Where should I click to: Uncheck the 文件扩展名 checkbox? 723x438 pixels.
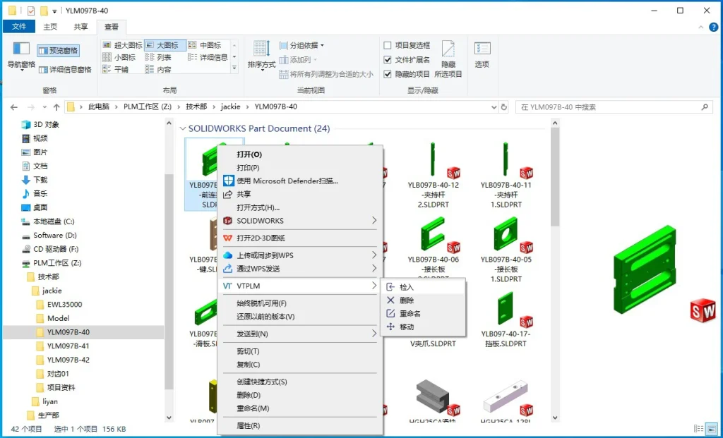coord(388,59)
